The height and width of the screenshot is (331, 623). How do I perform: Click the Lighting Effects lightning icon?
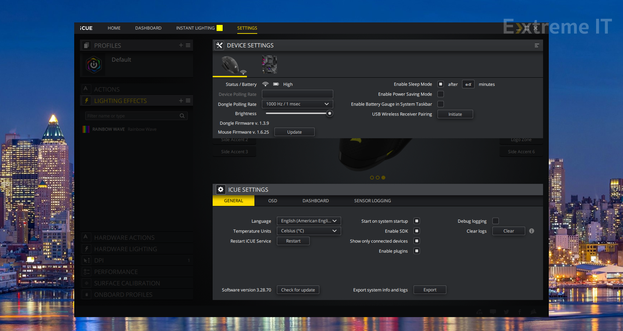pos(86,101)
